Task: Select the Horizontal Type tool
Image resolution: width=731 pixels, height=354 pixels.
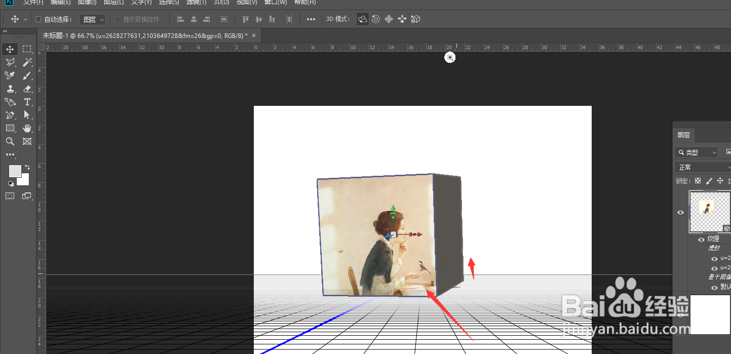Action: coord(27,102)
